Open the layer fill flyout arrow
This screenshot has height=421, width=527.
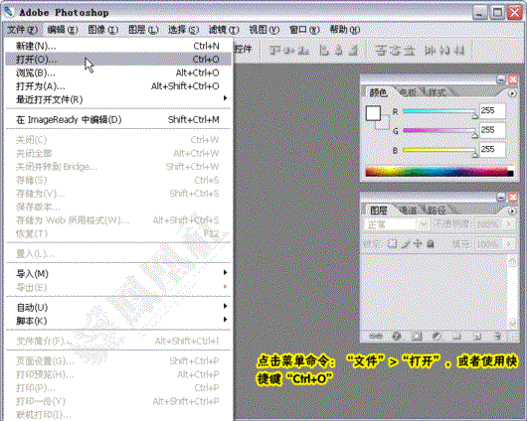click(x=510, y=243)
